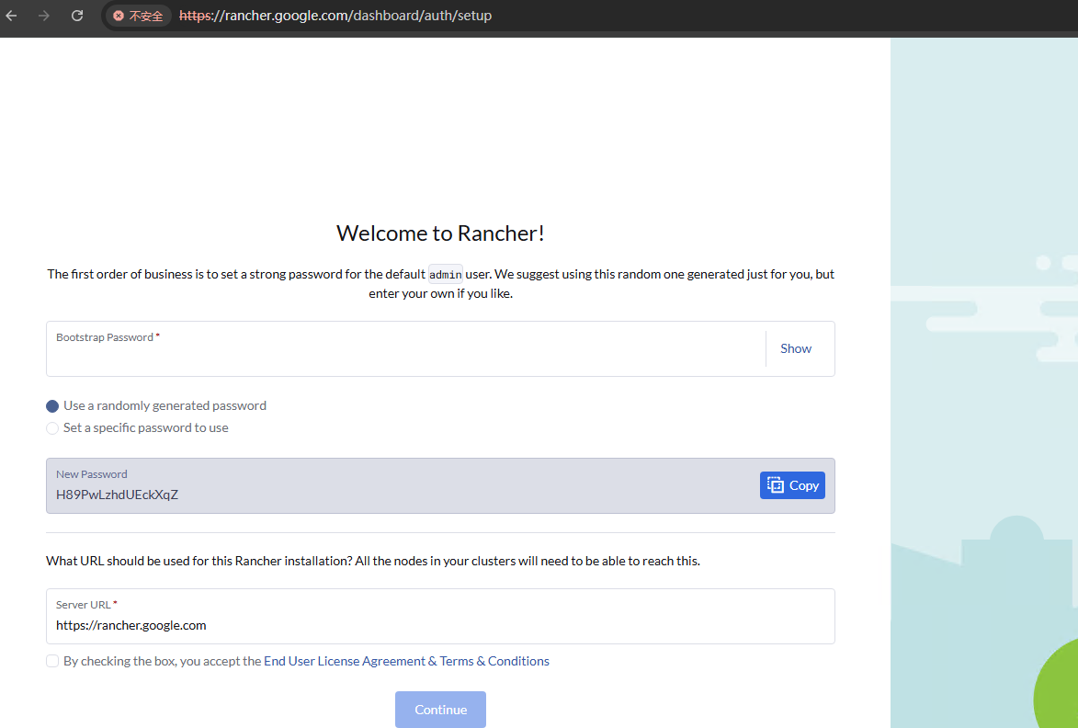The height and width of the screenshot is (728, 1078).
Task: Click the browser forward arrow
Action: point(44,16)
